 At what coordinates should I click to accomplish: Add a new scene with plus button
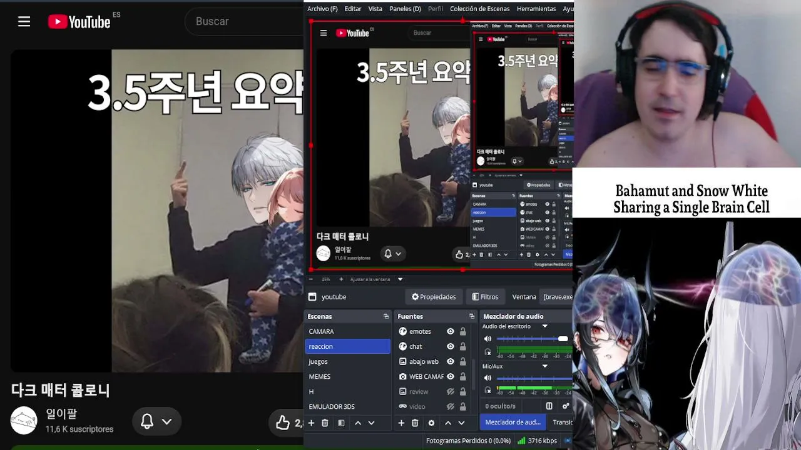click(x=311, y=423)
